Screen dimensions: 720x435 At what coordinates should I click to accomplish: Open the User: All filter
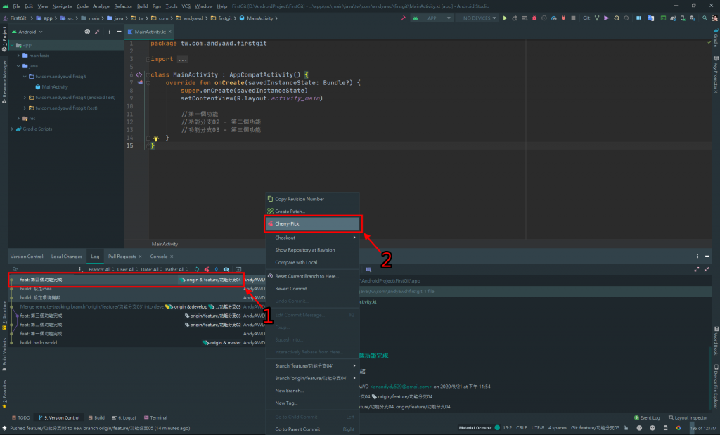tap(127, 269)
